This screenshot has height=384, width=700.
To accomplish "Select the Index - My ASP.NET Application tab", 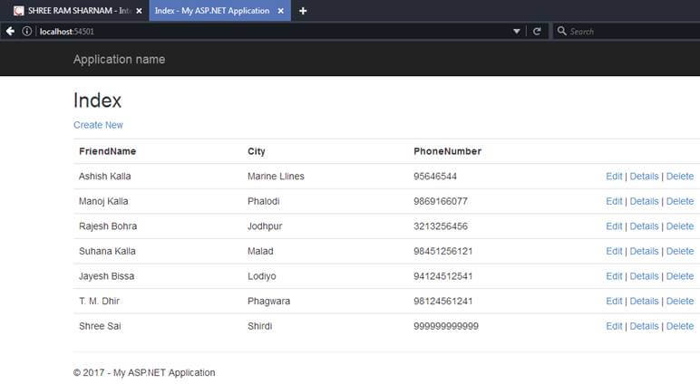I will (219, 11).
